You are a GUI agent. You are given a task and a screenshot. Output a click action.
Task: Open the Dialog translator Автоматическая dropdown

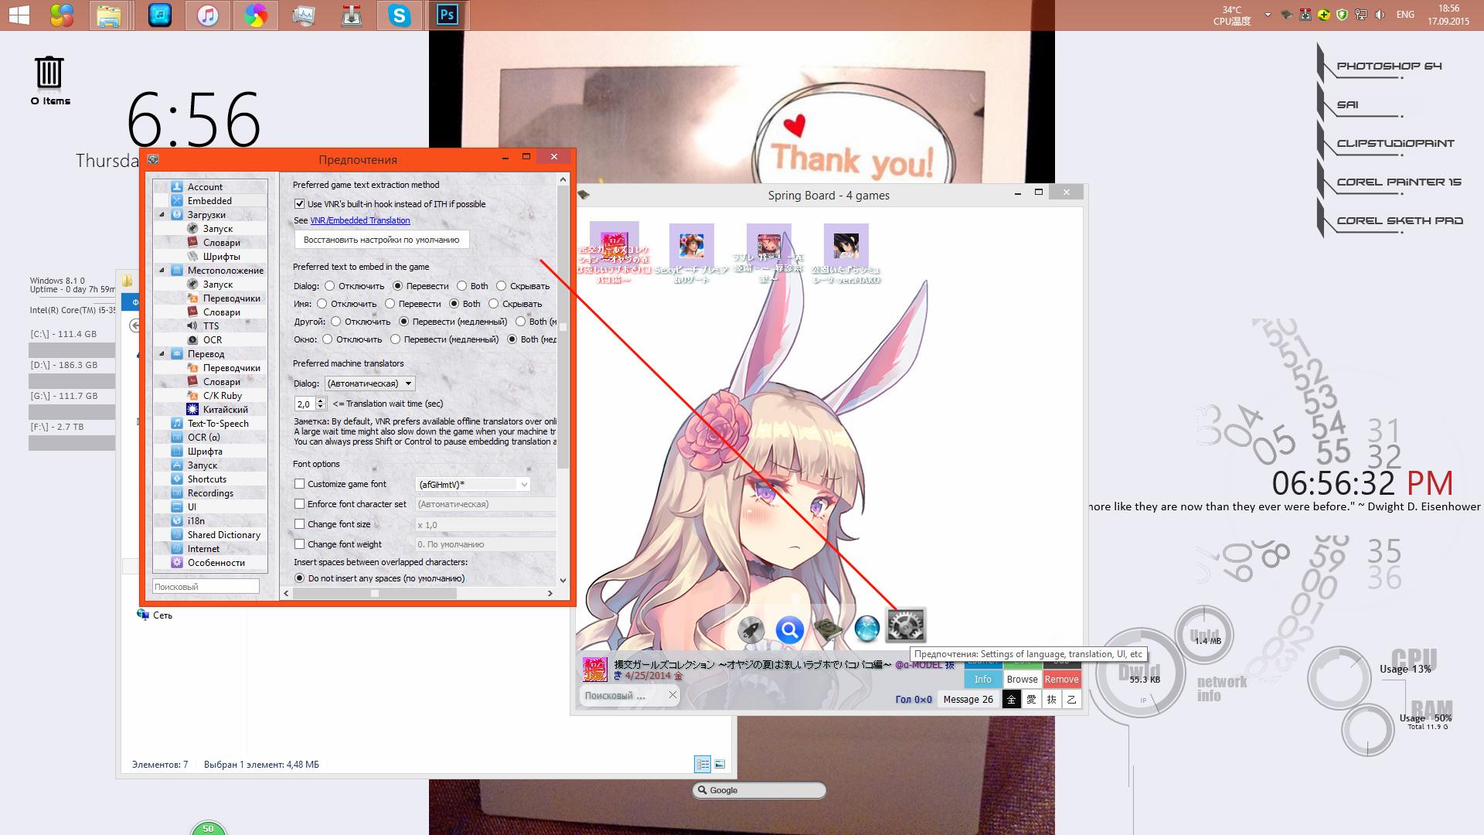(x=369, y=383)
